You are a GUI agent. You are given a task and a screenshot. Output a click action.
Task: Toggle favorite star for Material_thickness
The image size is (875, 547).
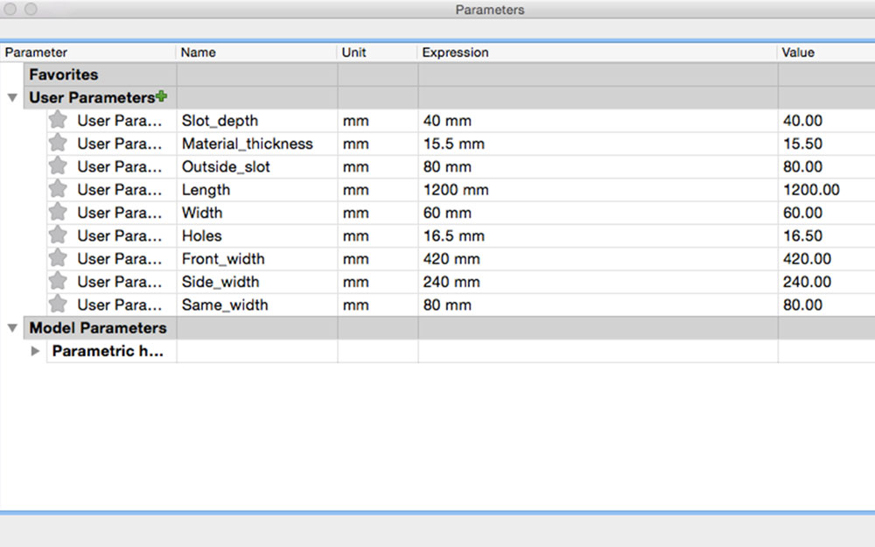point(58,144)
